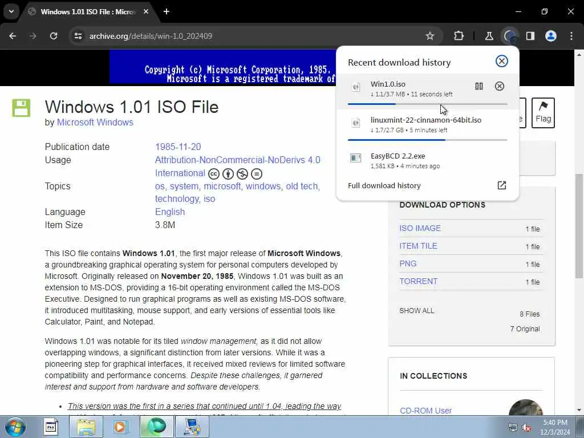This screenshot has width=584, height=438.
Task: Open the Windows Start button
Action: [x=15, y=427]
